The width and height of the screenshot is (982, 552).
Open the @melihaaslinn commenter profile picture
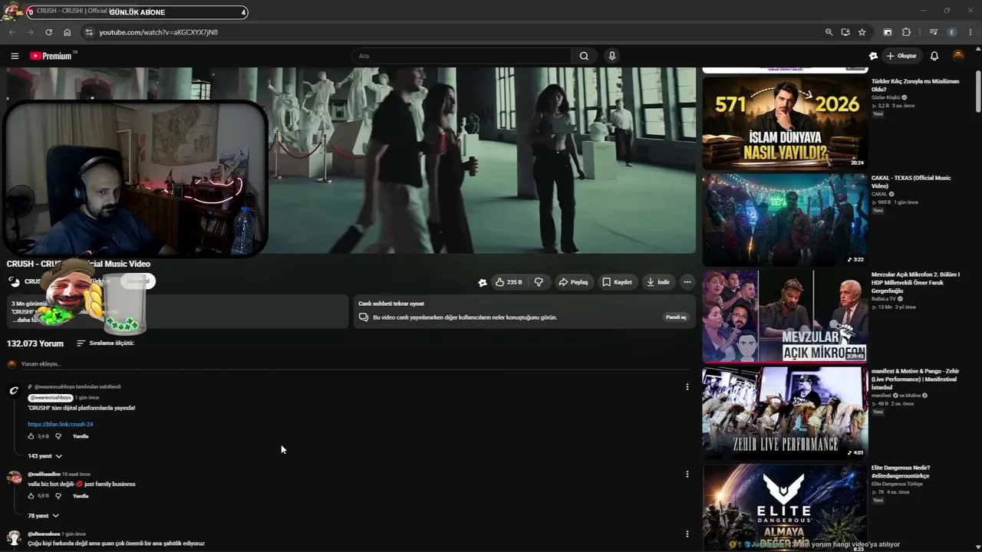14,478
